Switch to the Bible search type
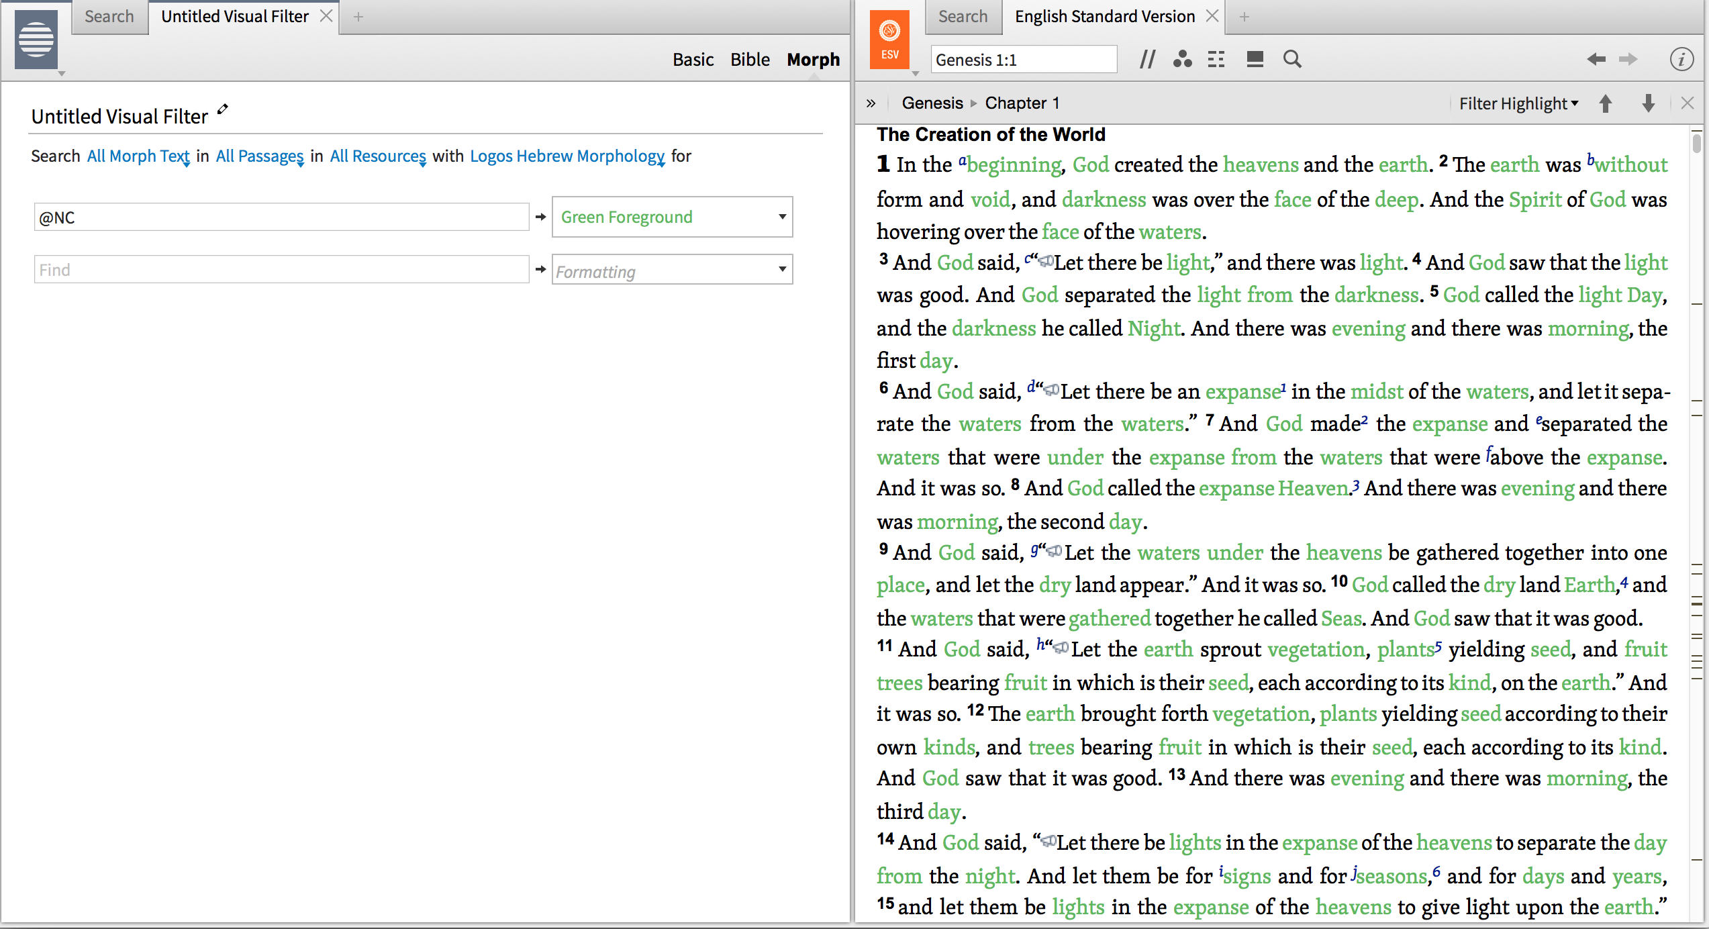This screenshot has width=1709, height=929. click(x=750, y=60)
